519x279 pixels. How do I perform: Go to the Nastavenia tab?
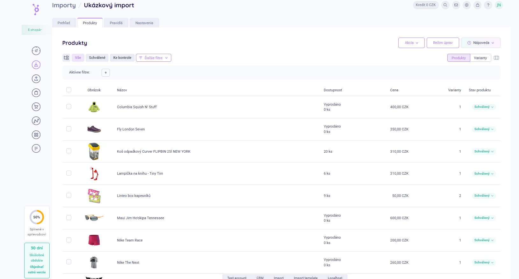coord(144,23)
